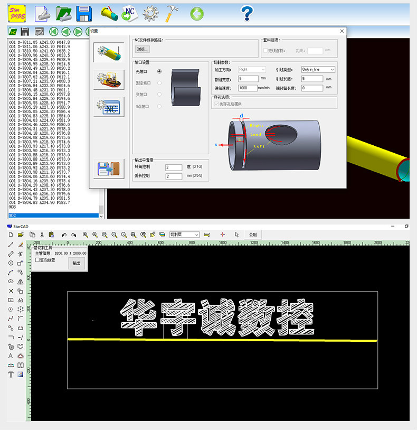This screenshot has height=430, width=417.
Task: Click the blue question mark help icon
Action: coord(247,13)
